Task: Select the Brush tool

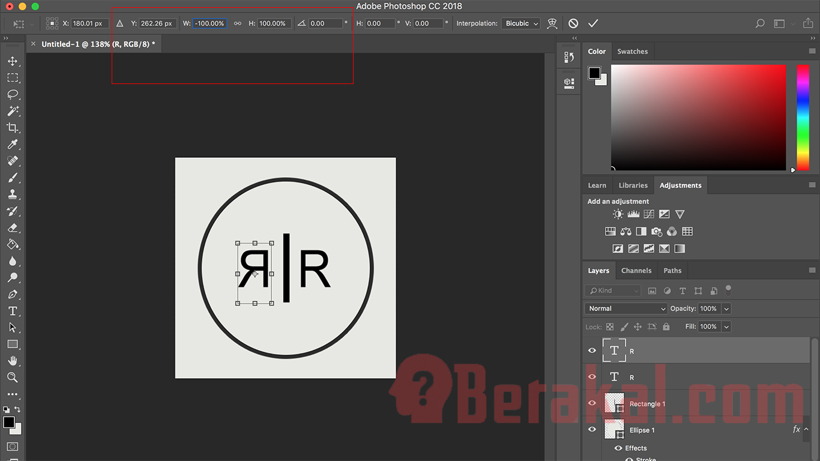Action: tap(13, 177)
